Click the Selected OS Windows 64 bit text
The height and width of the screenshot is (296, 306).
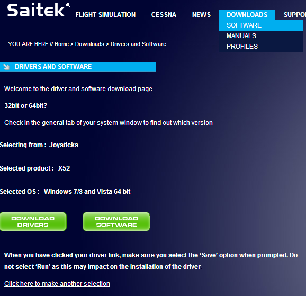click(x=65, y=192)
